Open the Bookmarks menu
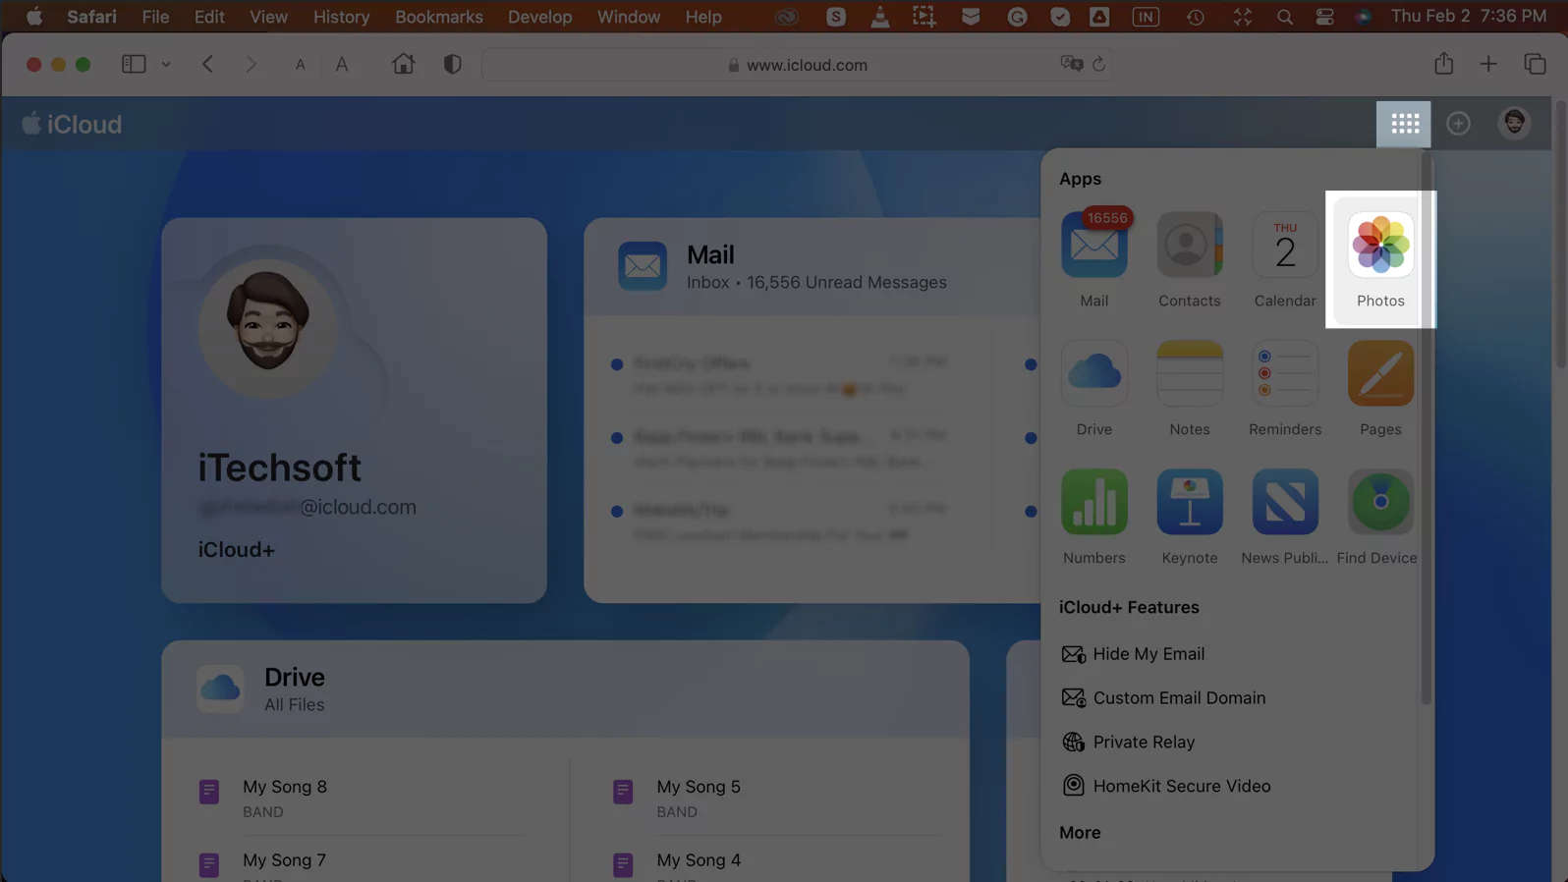 coord(439,17)
